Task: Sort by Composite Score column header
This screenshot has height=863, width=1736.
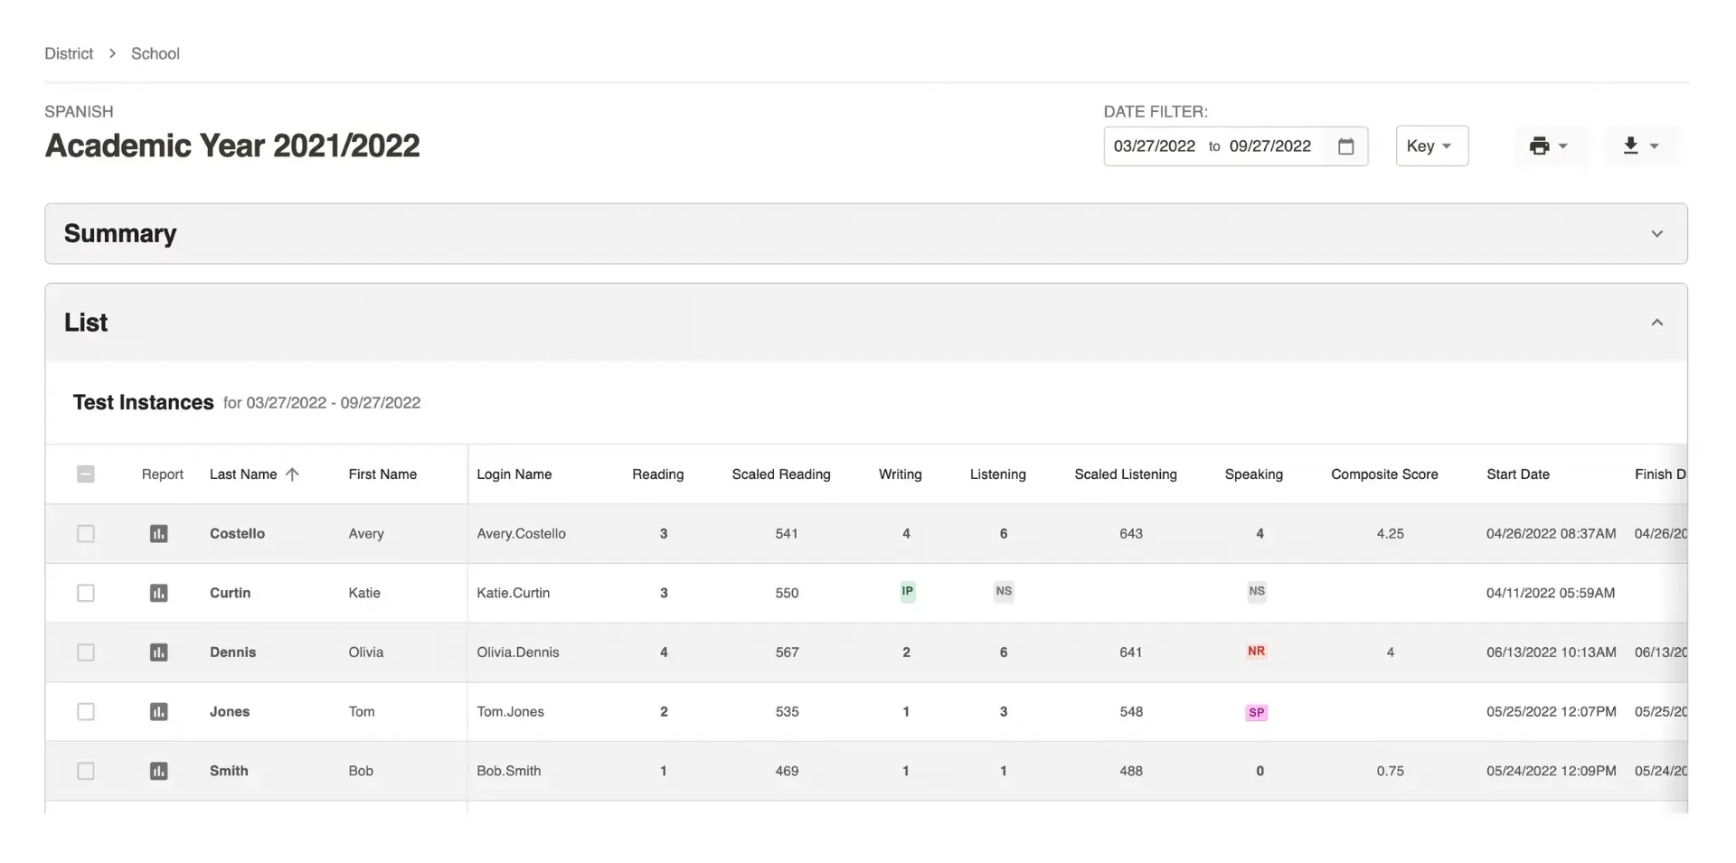Action: (x=1384, y=474)
